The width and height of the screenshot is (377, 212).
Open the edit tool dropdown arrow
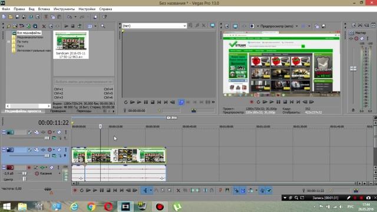[151, 190]
